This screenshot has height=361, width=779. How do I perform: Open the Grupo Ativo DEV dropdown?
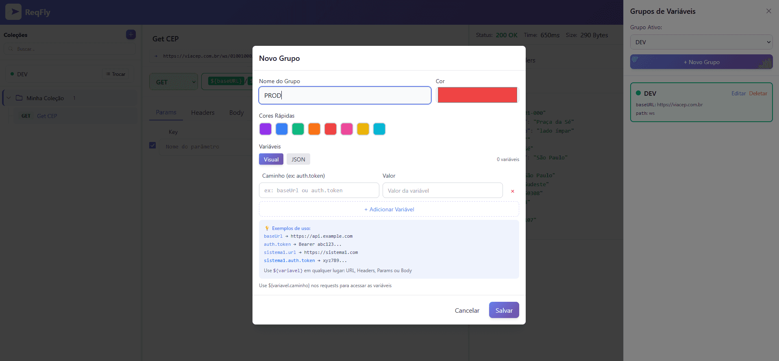click(701, 42)
